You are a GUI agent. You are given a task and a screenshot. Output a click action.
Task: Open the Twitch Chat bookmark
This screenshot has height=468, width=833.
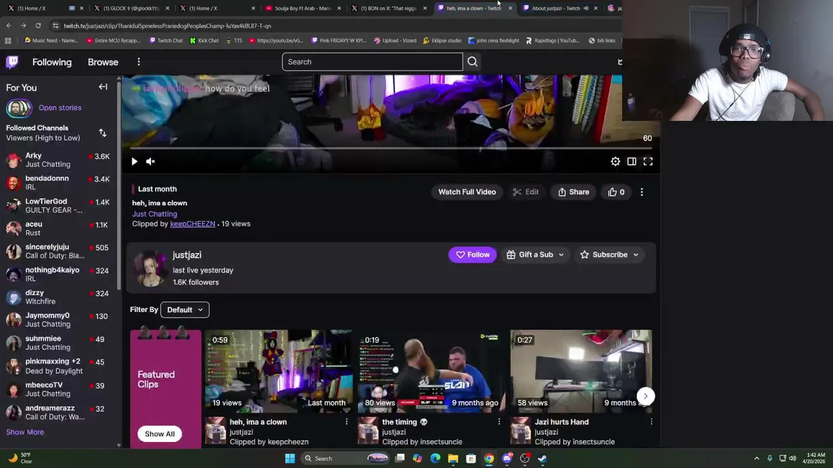pyautogui.click(x=166, y=40)
